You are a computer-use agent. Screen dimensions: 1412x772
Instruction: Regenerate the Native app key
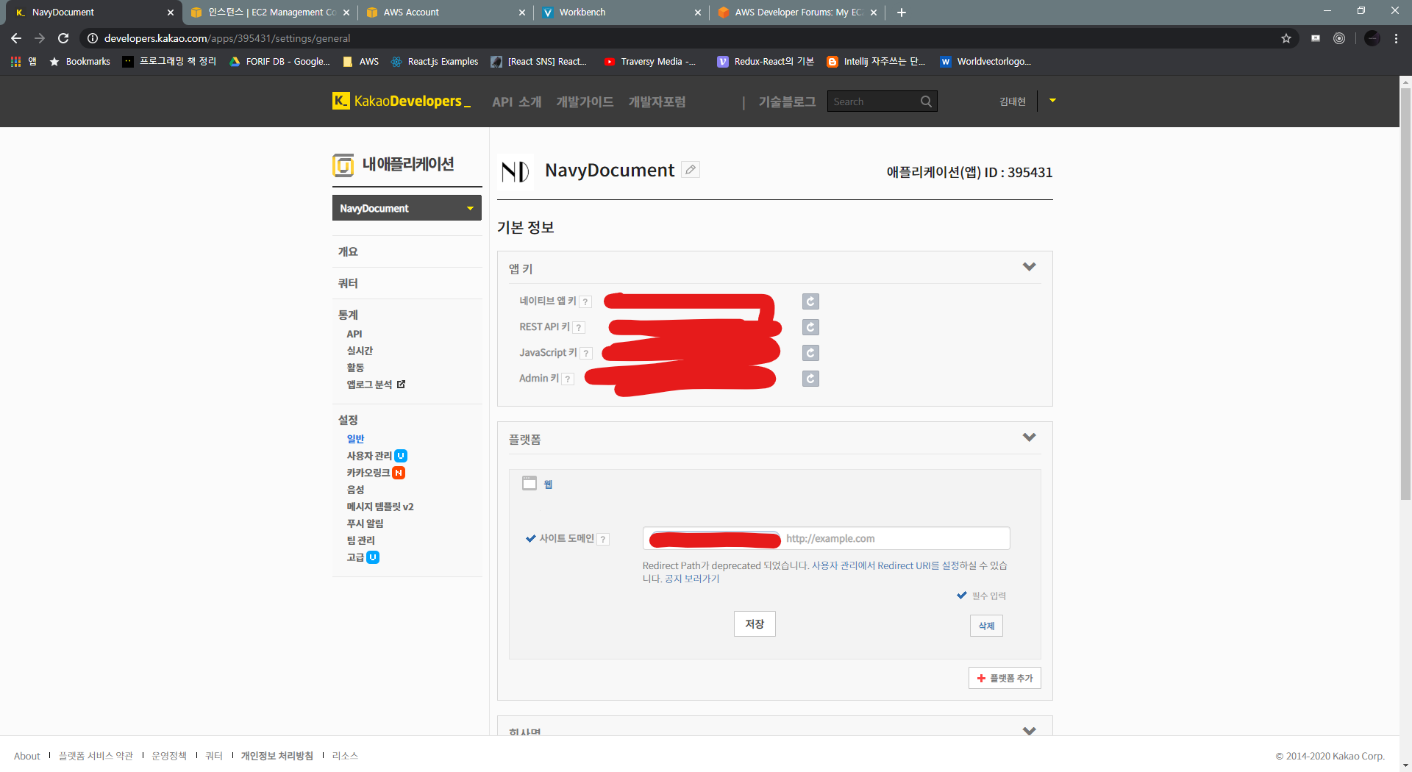pos(810,301)
